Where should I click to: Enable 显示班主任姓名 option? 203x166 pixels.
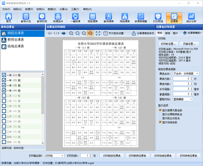click(x=160, y=118)
